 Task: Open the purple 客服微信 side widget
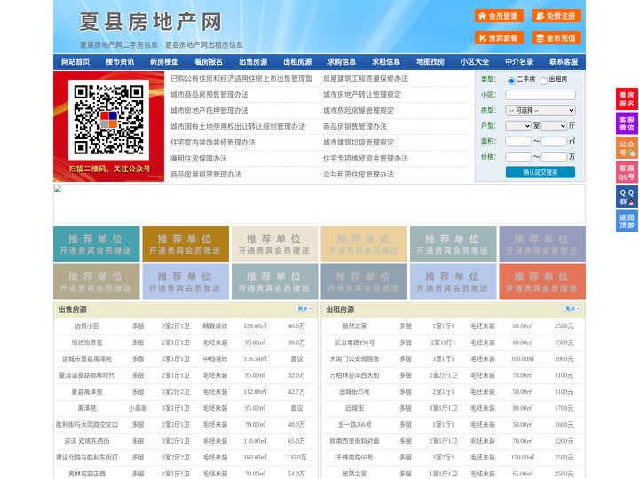627,123
